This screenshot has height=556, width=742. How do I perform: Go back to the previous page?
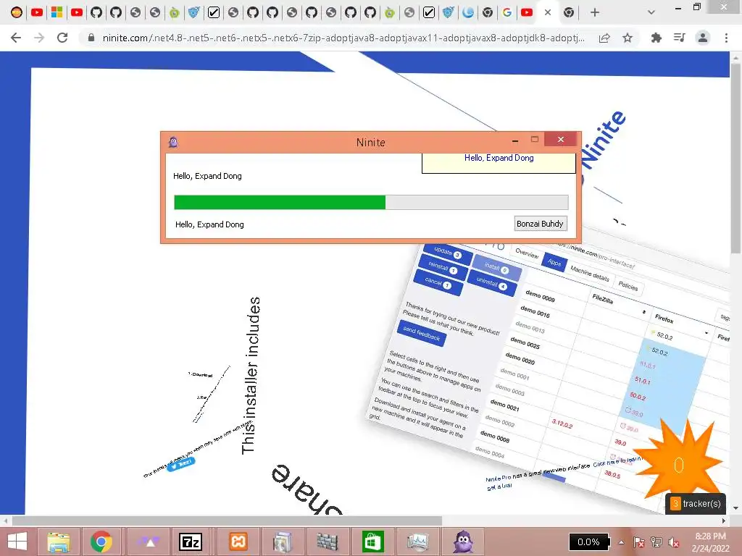(x=16, y=38)
